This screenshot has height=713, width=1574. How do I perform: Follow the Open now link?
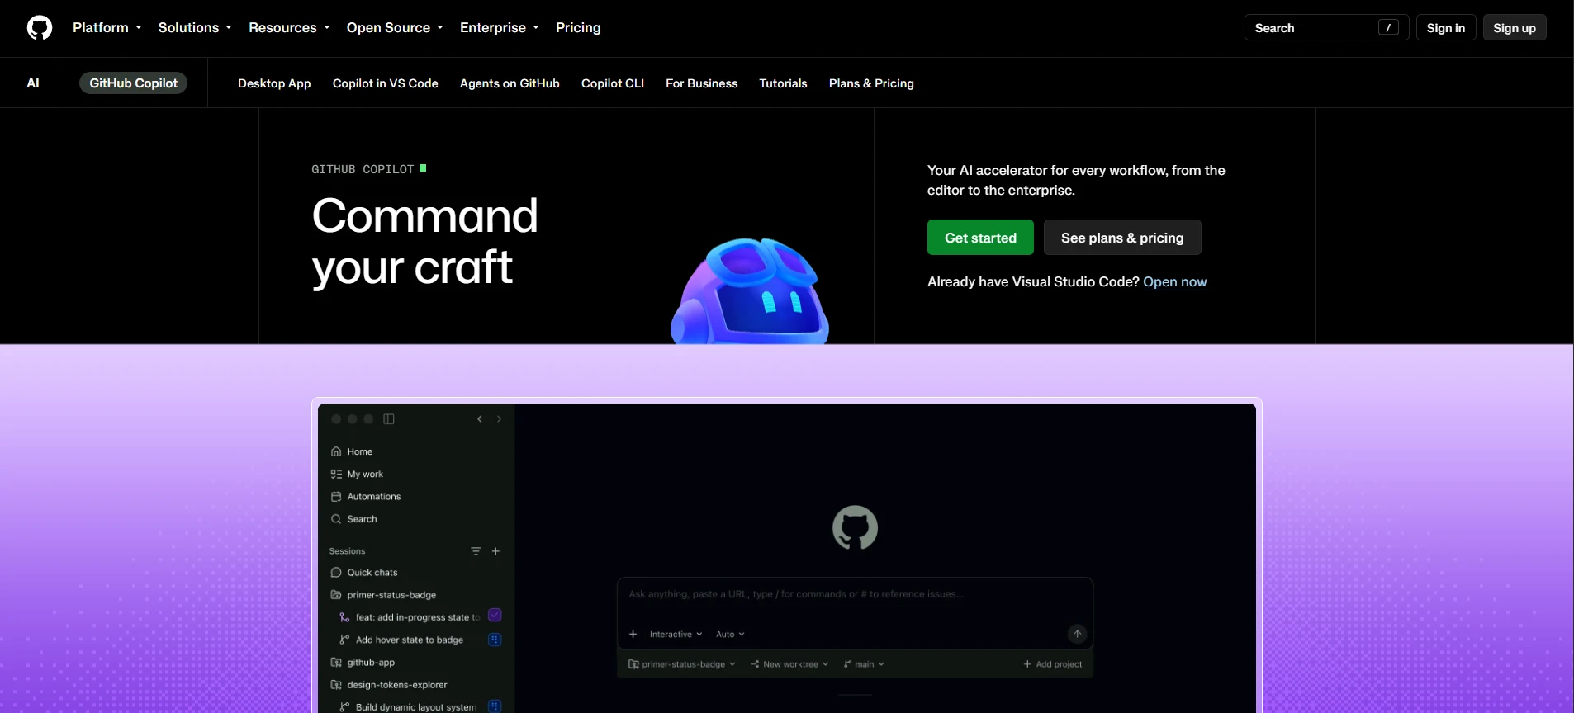point(1175,282)
